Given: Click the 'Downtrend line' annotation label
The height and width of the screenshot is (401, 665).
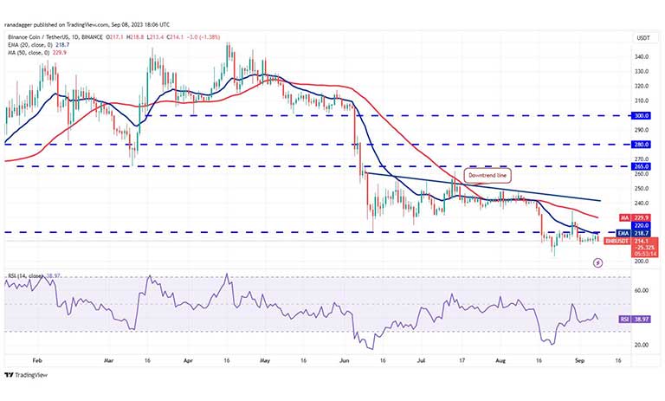Looking at the screenshot, I should tap(487, 175).
